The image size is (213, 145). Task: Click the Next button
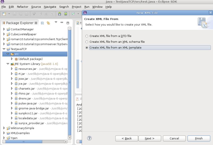(150, 138)
